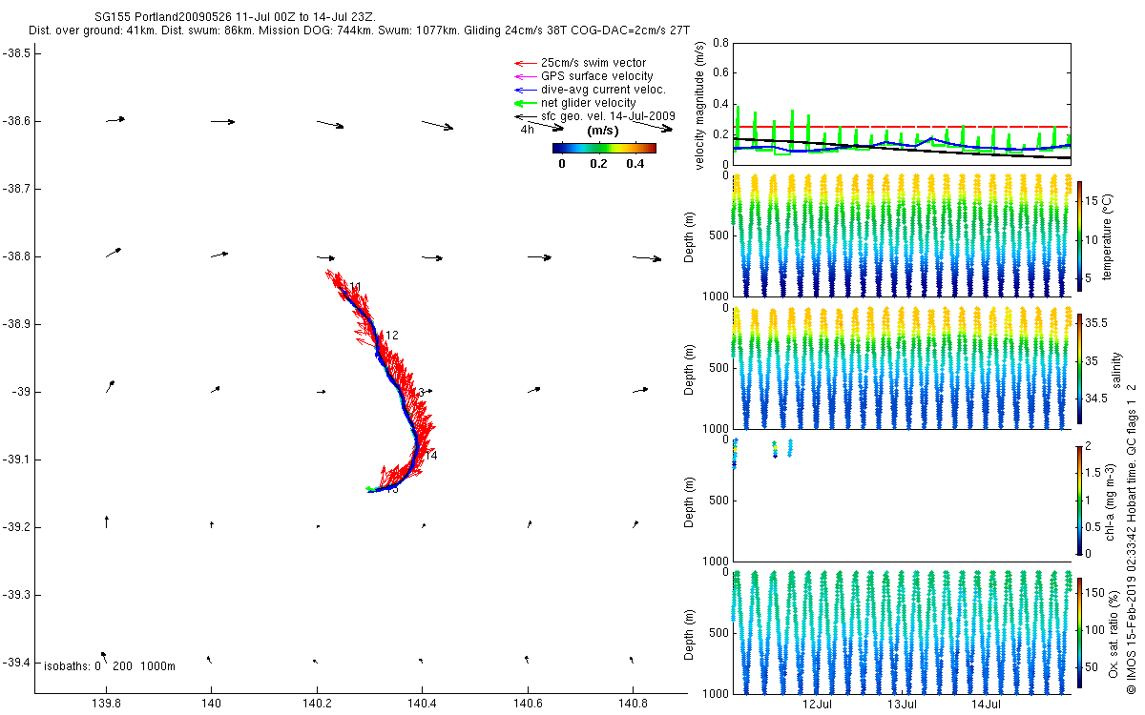Click the 140.2 longitude tick label

(x=317, y=704)
